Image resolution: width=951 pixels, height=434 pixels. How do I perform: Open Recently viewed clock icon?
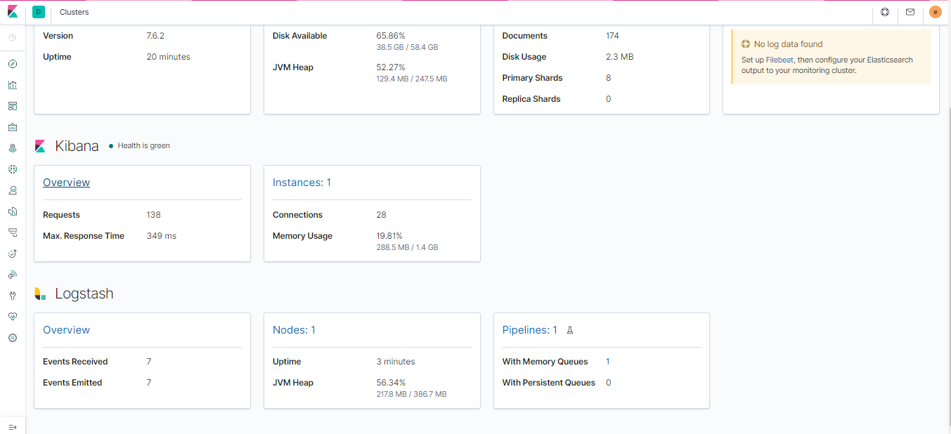[x=13, y=37]
